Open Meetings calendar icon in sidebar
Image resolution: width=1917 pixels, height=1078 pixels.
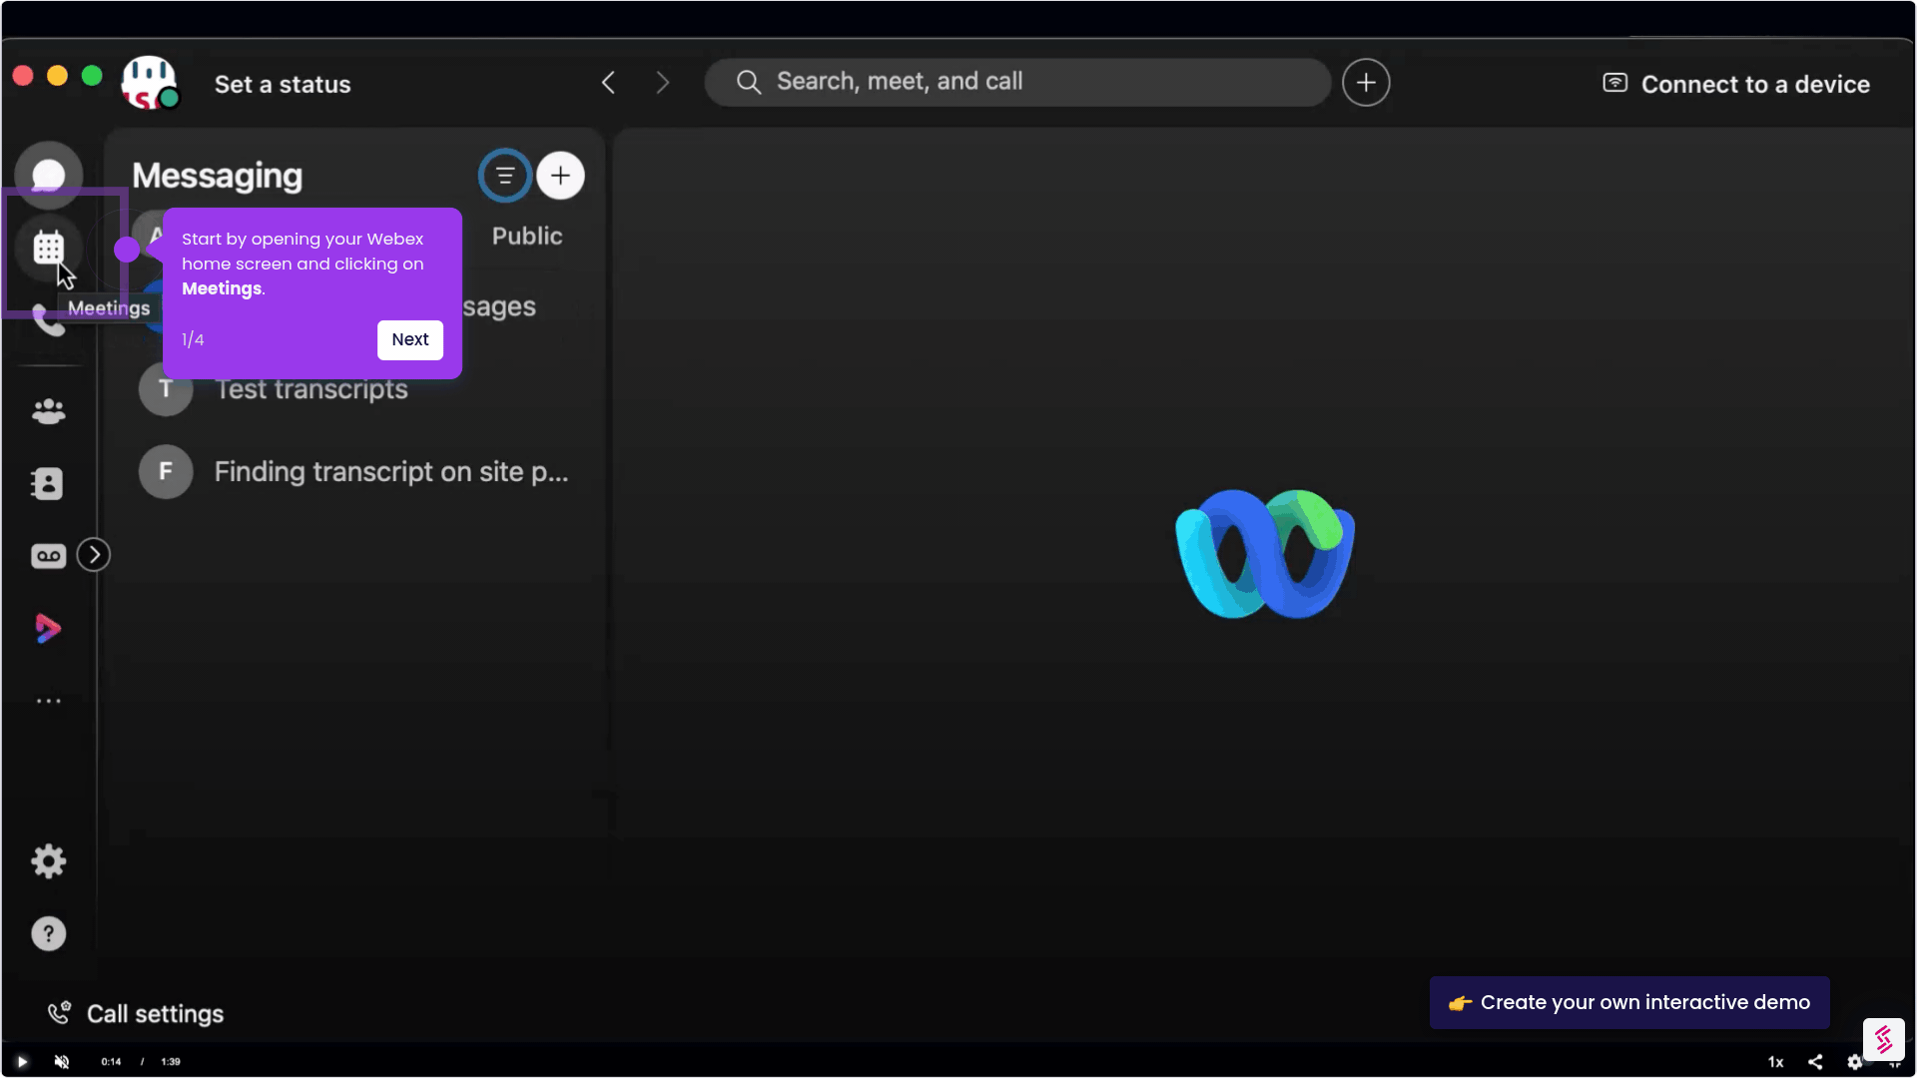pyautogui.click(x=48, y=248)
